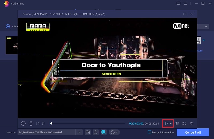This screenshot has width=214, height=139.
Task: Open the file format arrow beside format icon
Action: 204,40
